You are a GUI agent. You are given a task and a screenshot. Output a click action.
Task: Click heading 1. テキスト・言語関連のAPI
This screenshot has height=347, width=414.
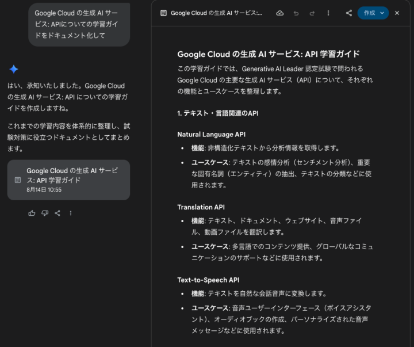click(218, 113)
